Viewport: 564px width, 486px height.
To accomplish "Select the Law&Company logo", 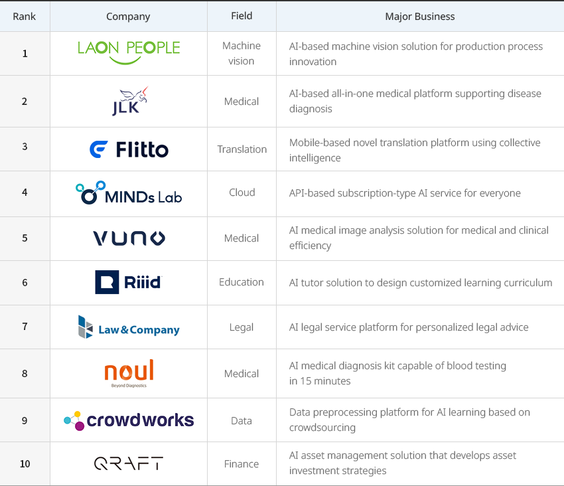I will tap(129, 327).
